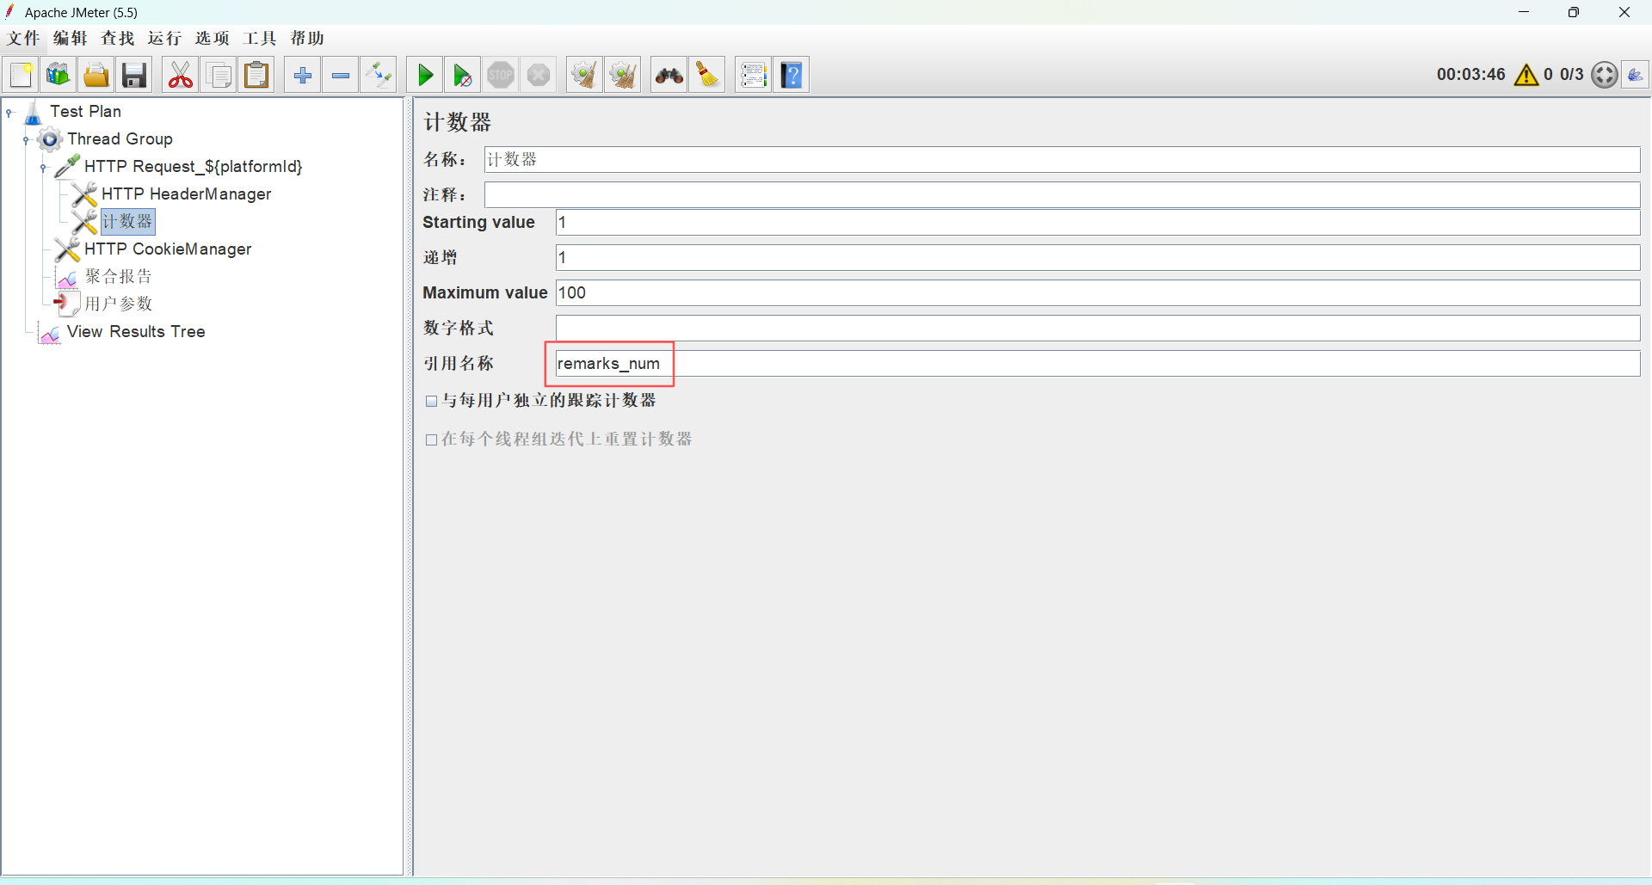Click the Shutdown threads icon

[539, 75]
